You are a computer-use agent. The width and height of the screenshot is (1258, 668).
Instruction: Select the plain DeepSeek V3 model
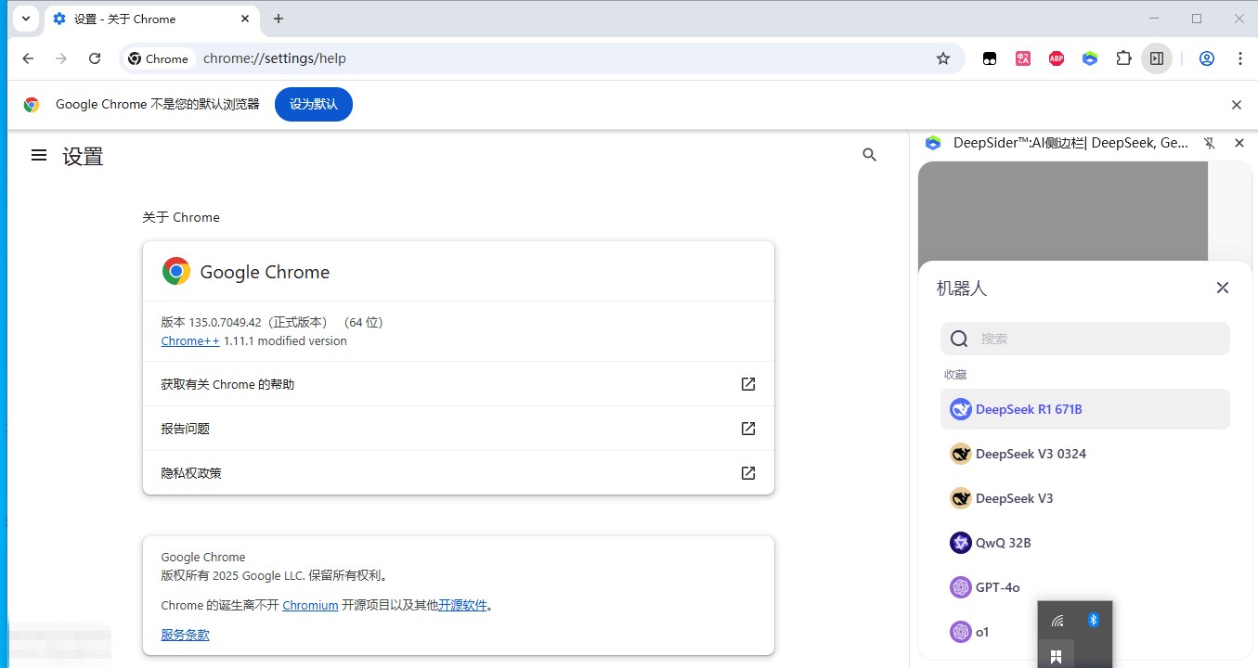click(1084, 498)
